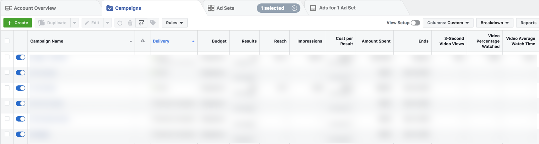
Task: Click the Reports button
Action: [x=528, y=23]
